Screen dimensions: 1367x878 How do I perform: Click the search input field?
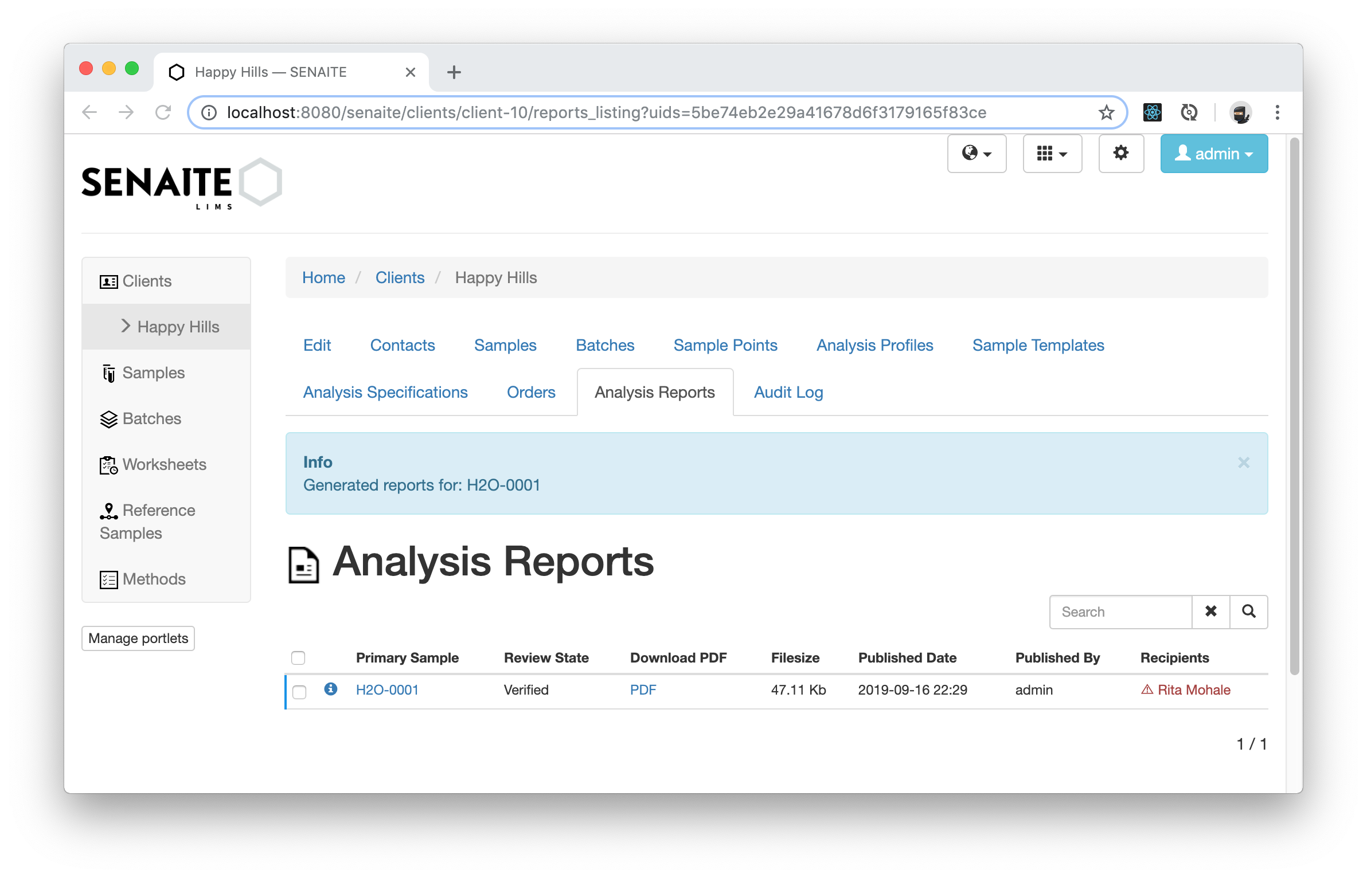point(1120,612)
